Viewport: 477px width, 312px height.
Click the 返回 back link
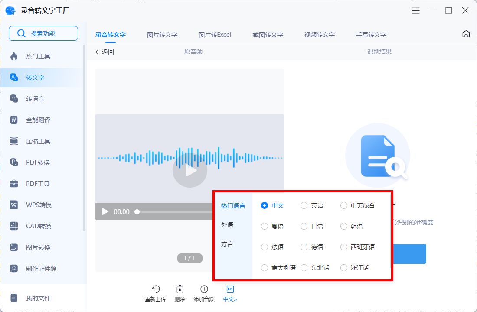[105, 52]
